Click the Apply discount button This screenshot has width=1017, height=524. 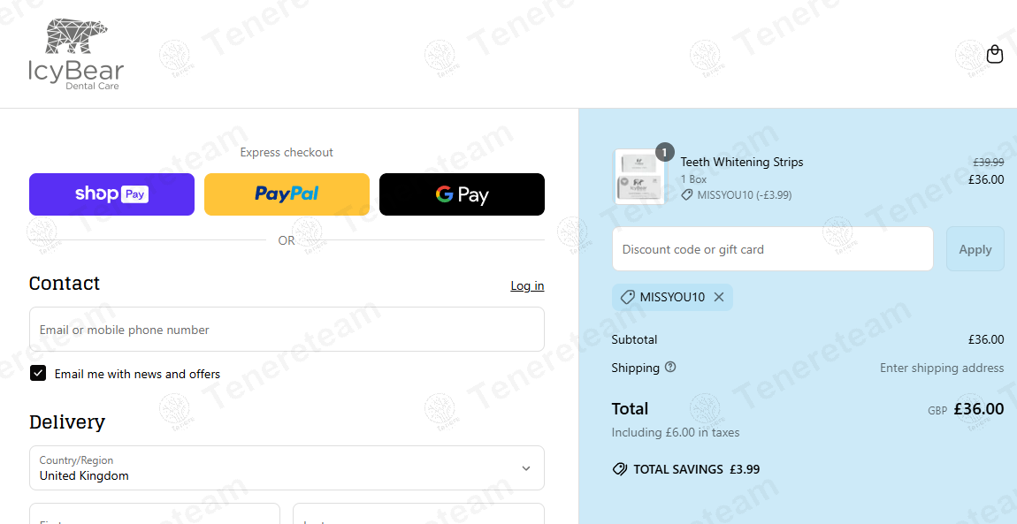coord(975,249)
